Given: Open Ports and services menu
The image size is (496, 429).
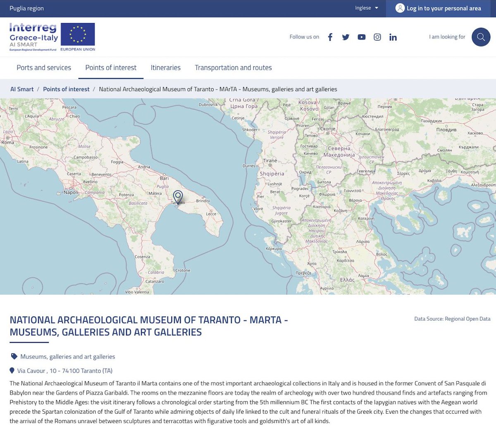Looking at the screenshot, I should pos(44,68).
